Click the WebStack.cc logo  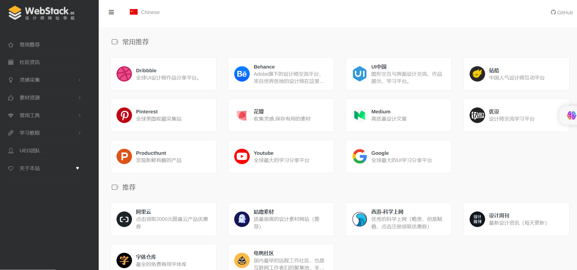click(42, 13)
